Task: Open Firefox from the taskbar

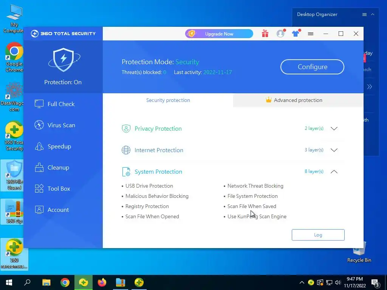Action: coord(102,282)
